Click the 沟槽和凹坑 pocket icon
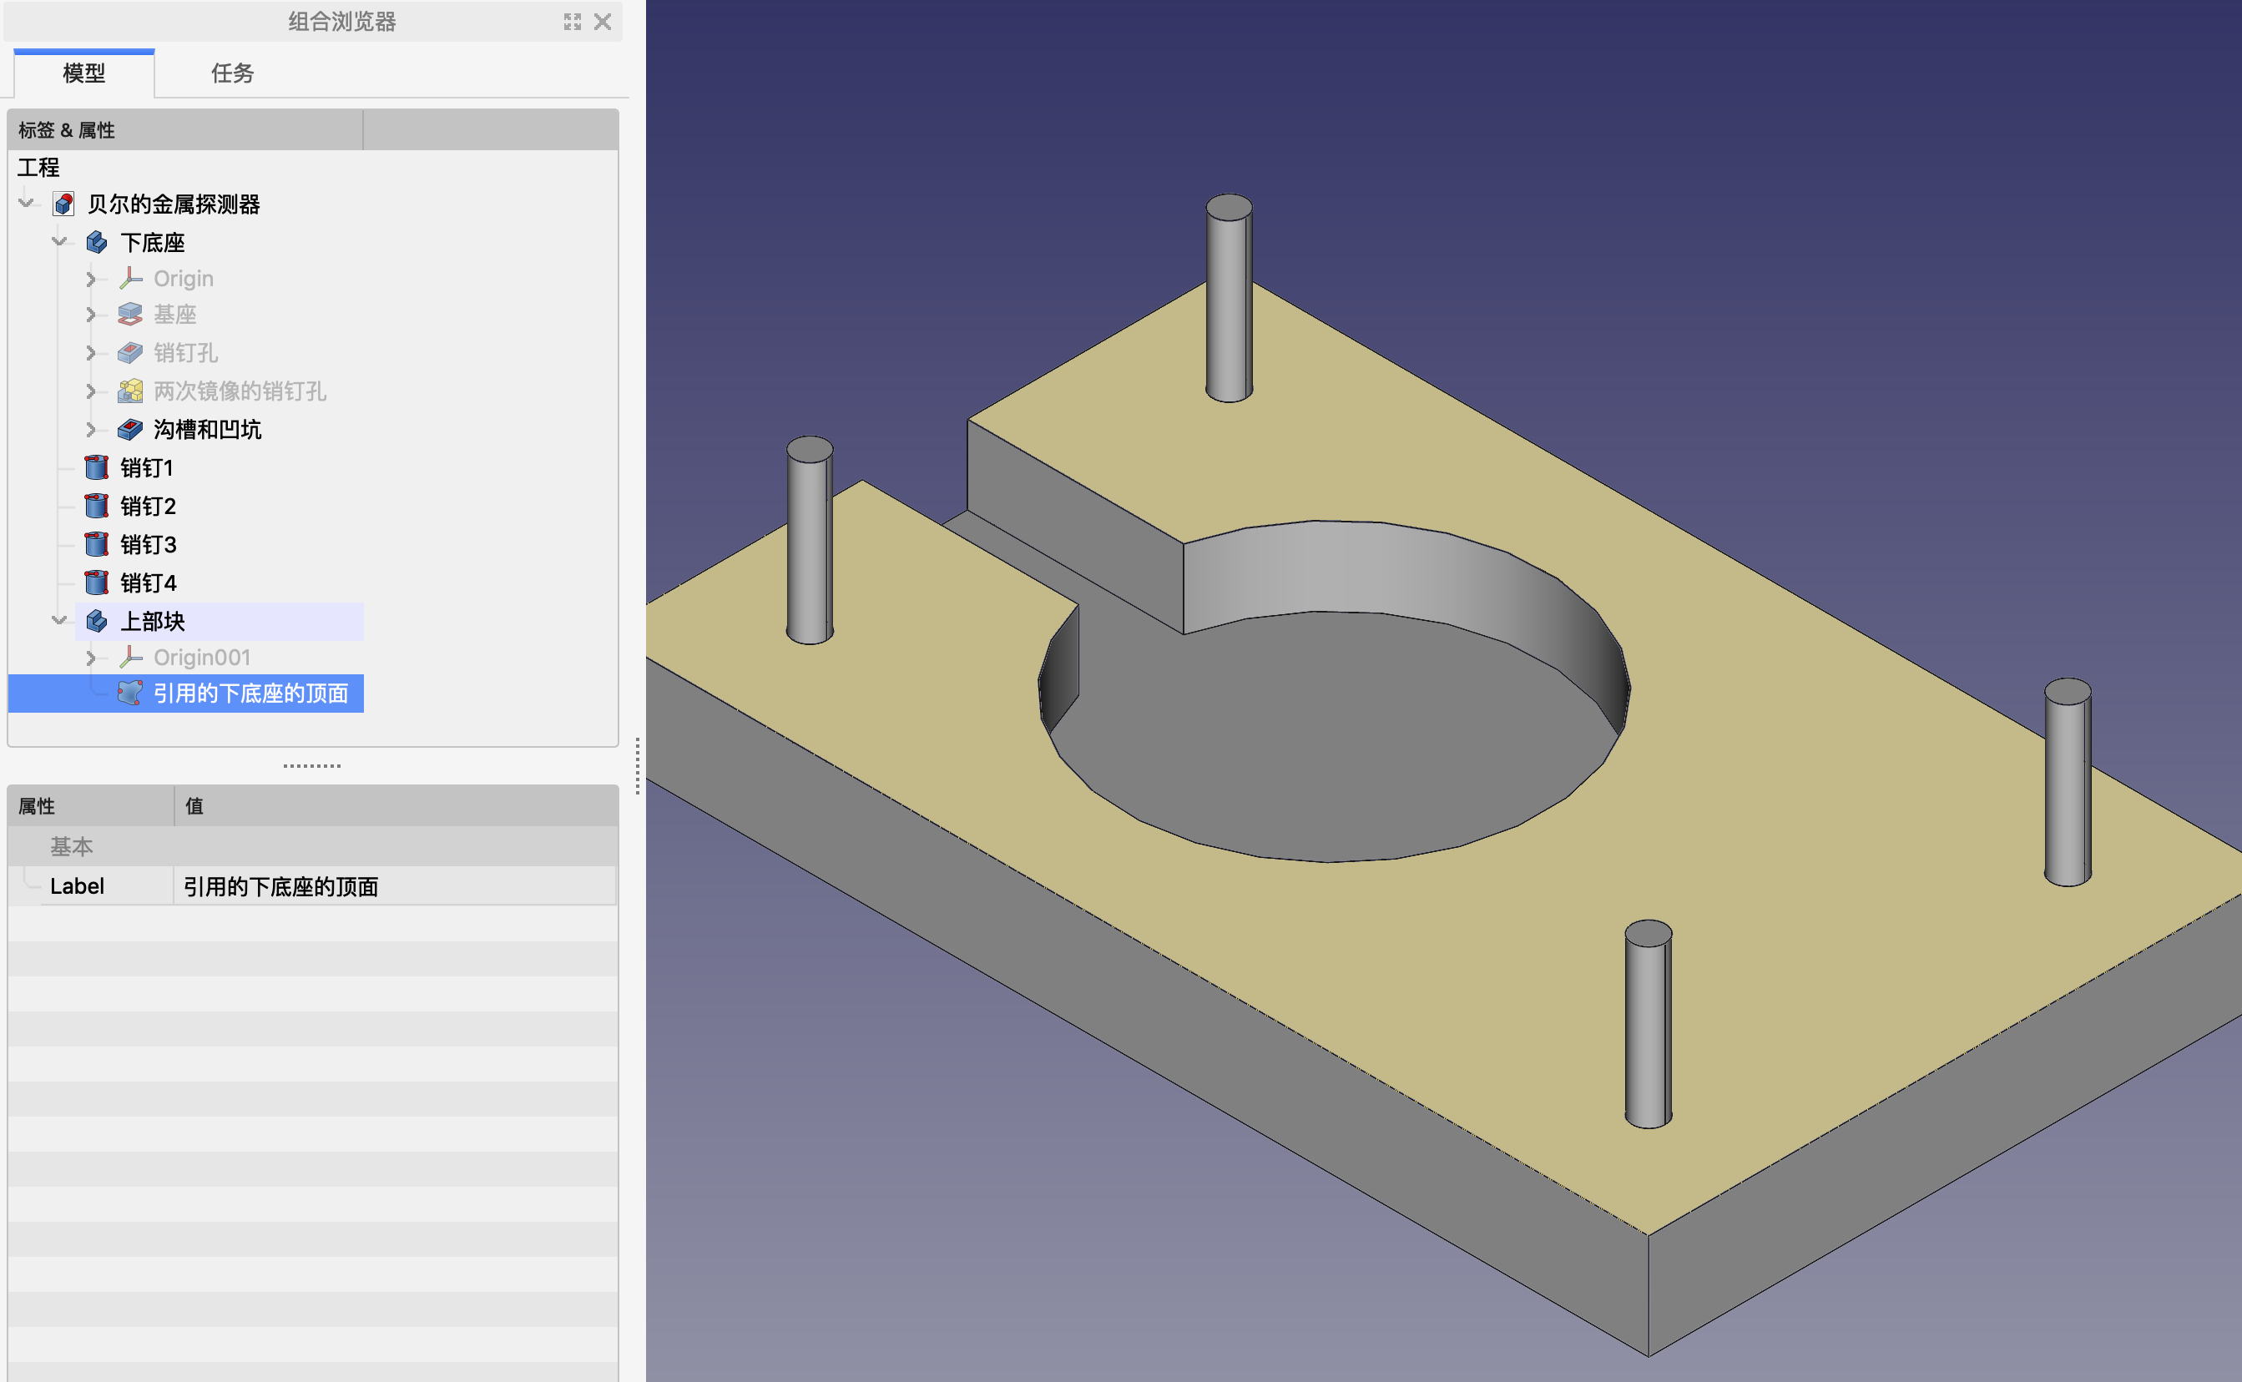The height and width of the screenshot is (1382, 2242). pos(129,430)
